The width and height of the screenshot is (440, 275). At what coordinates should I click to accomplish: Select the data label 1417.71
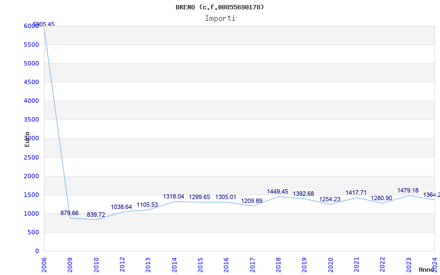tap(356, 193)
